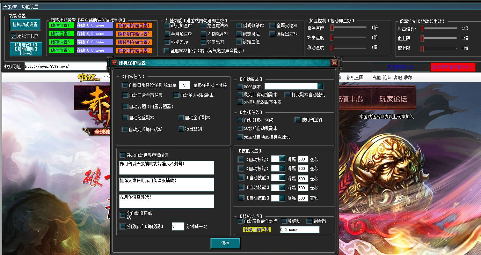Open the 功能设置 menu
The height and width of the screenshot is (255, 481).
click(x=30, y=7)
